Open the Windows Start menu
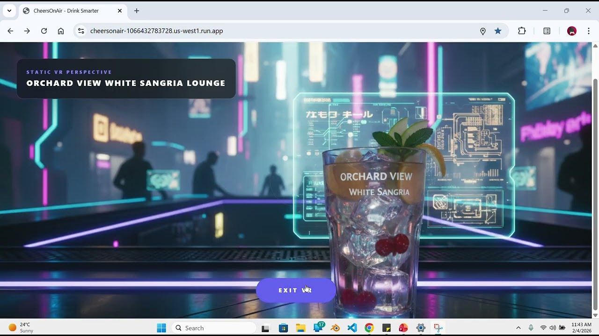599x336 pixels. point(161,328)
